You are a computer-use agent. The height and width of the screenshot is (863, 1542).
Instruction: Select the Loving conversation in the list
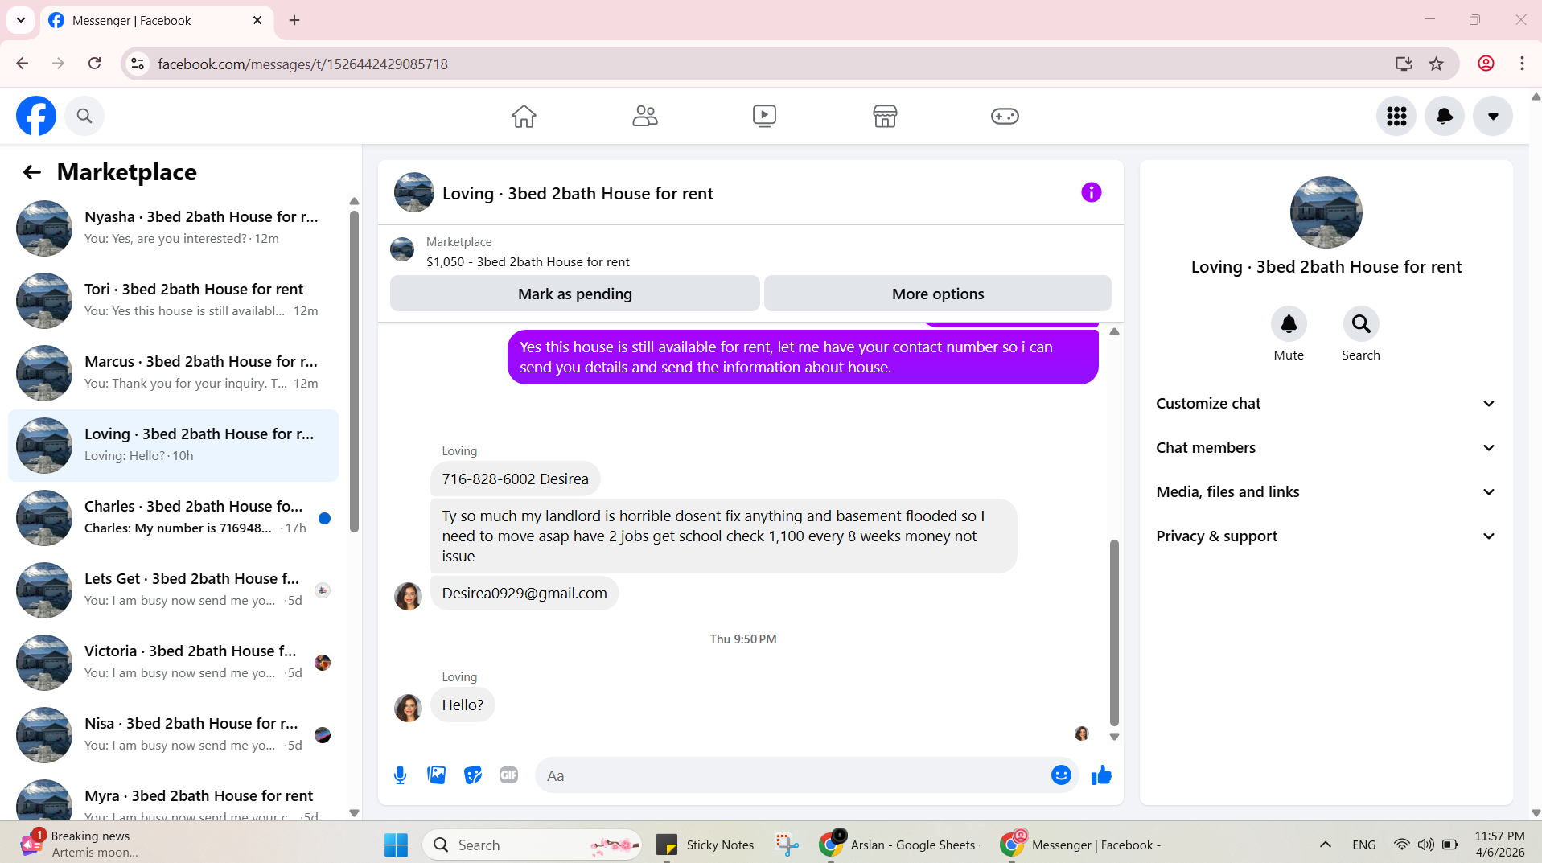pos(173,446)
